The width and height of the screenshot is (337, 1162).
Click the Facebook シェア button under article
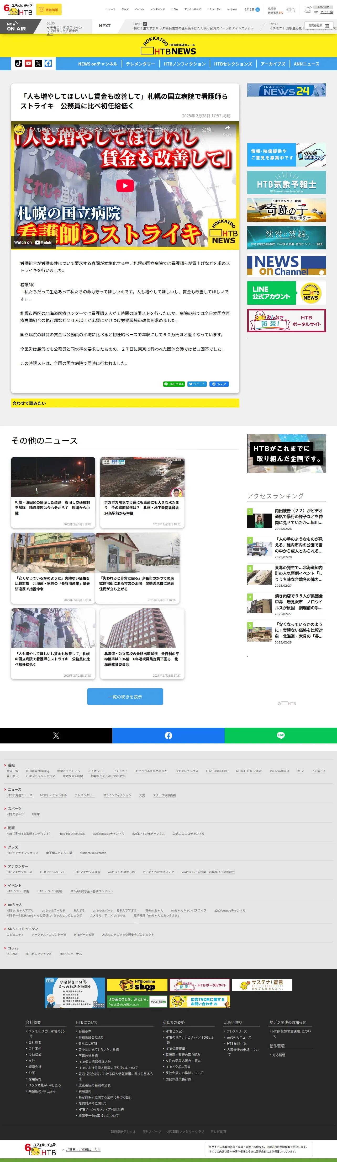[x=219, y=384]
